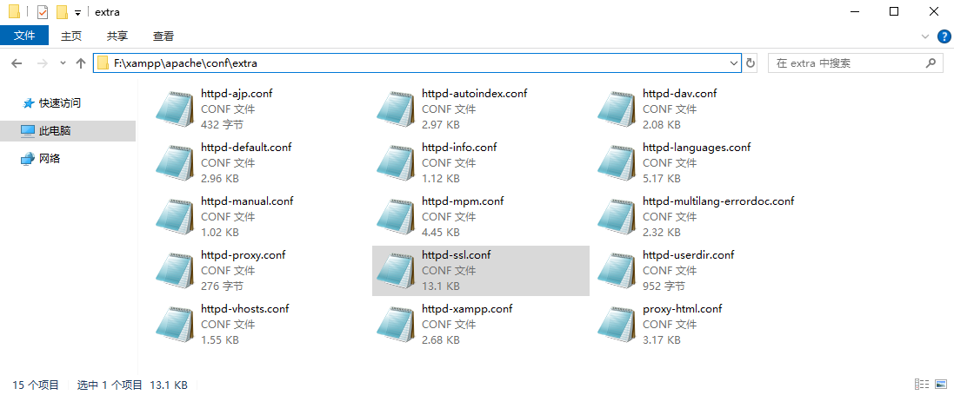Open the 共享 ribbon tab

tap(117, 36)
